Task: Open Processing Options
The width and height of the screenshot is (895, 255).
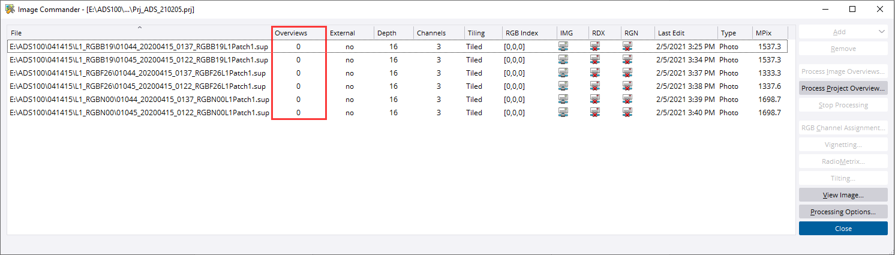Action: point(843,212)
